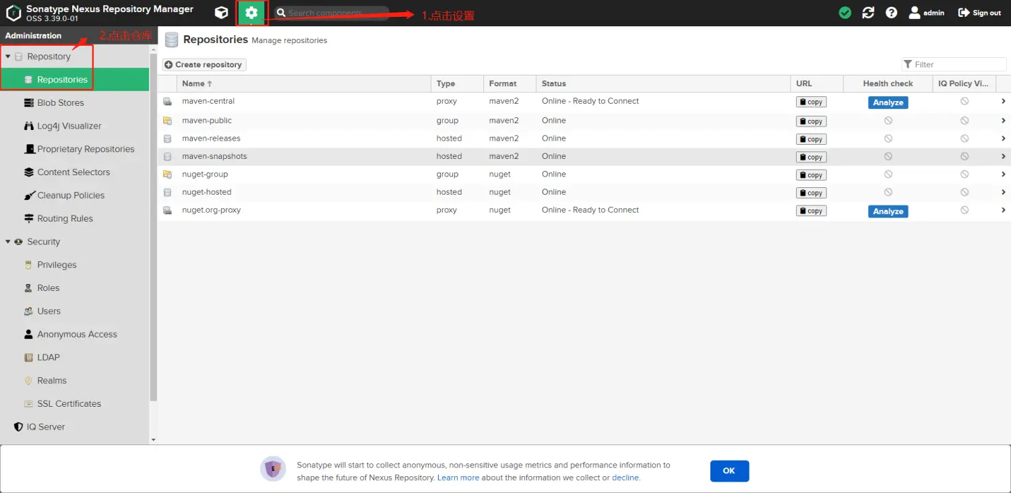Image resolution: width=1011 pixels, height=493 pixels.
Task: Sort repositories by Name column header
Action: (x=193, y=84)
